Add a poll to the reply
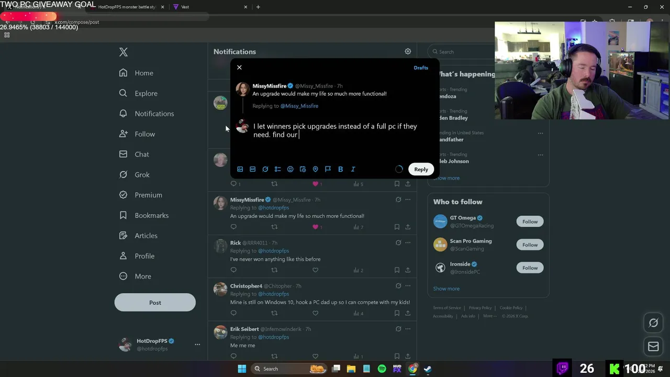Image resolution: width=670 pixels, height=377 pixels. point(277,169)
